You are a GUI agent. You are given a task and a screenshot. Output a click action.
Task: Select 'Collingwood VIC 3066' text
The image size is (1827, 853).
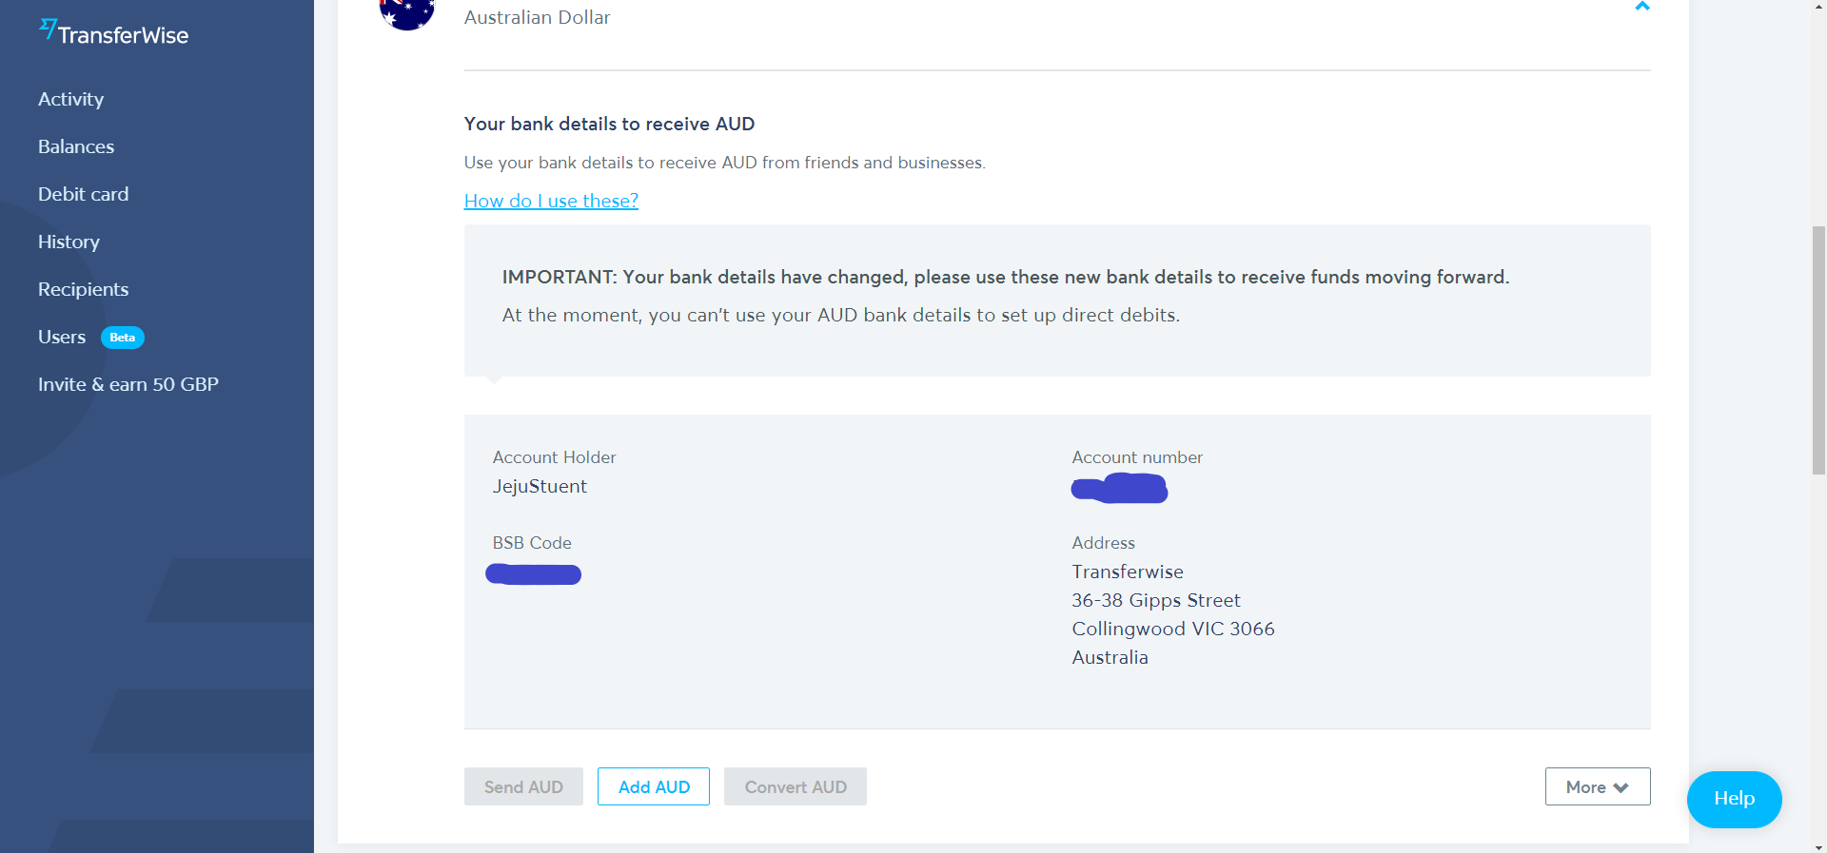pyautogui.click(x=1173, y=629)
